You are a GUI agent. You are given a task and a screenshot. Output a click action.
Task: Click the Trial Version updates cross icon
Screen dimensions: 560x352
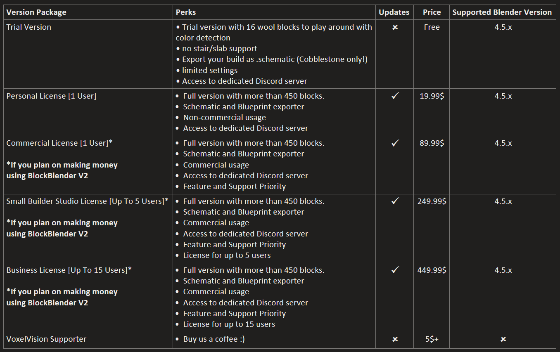coord(395,27)
